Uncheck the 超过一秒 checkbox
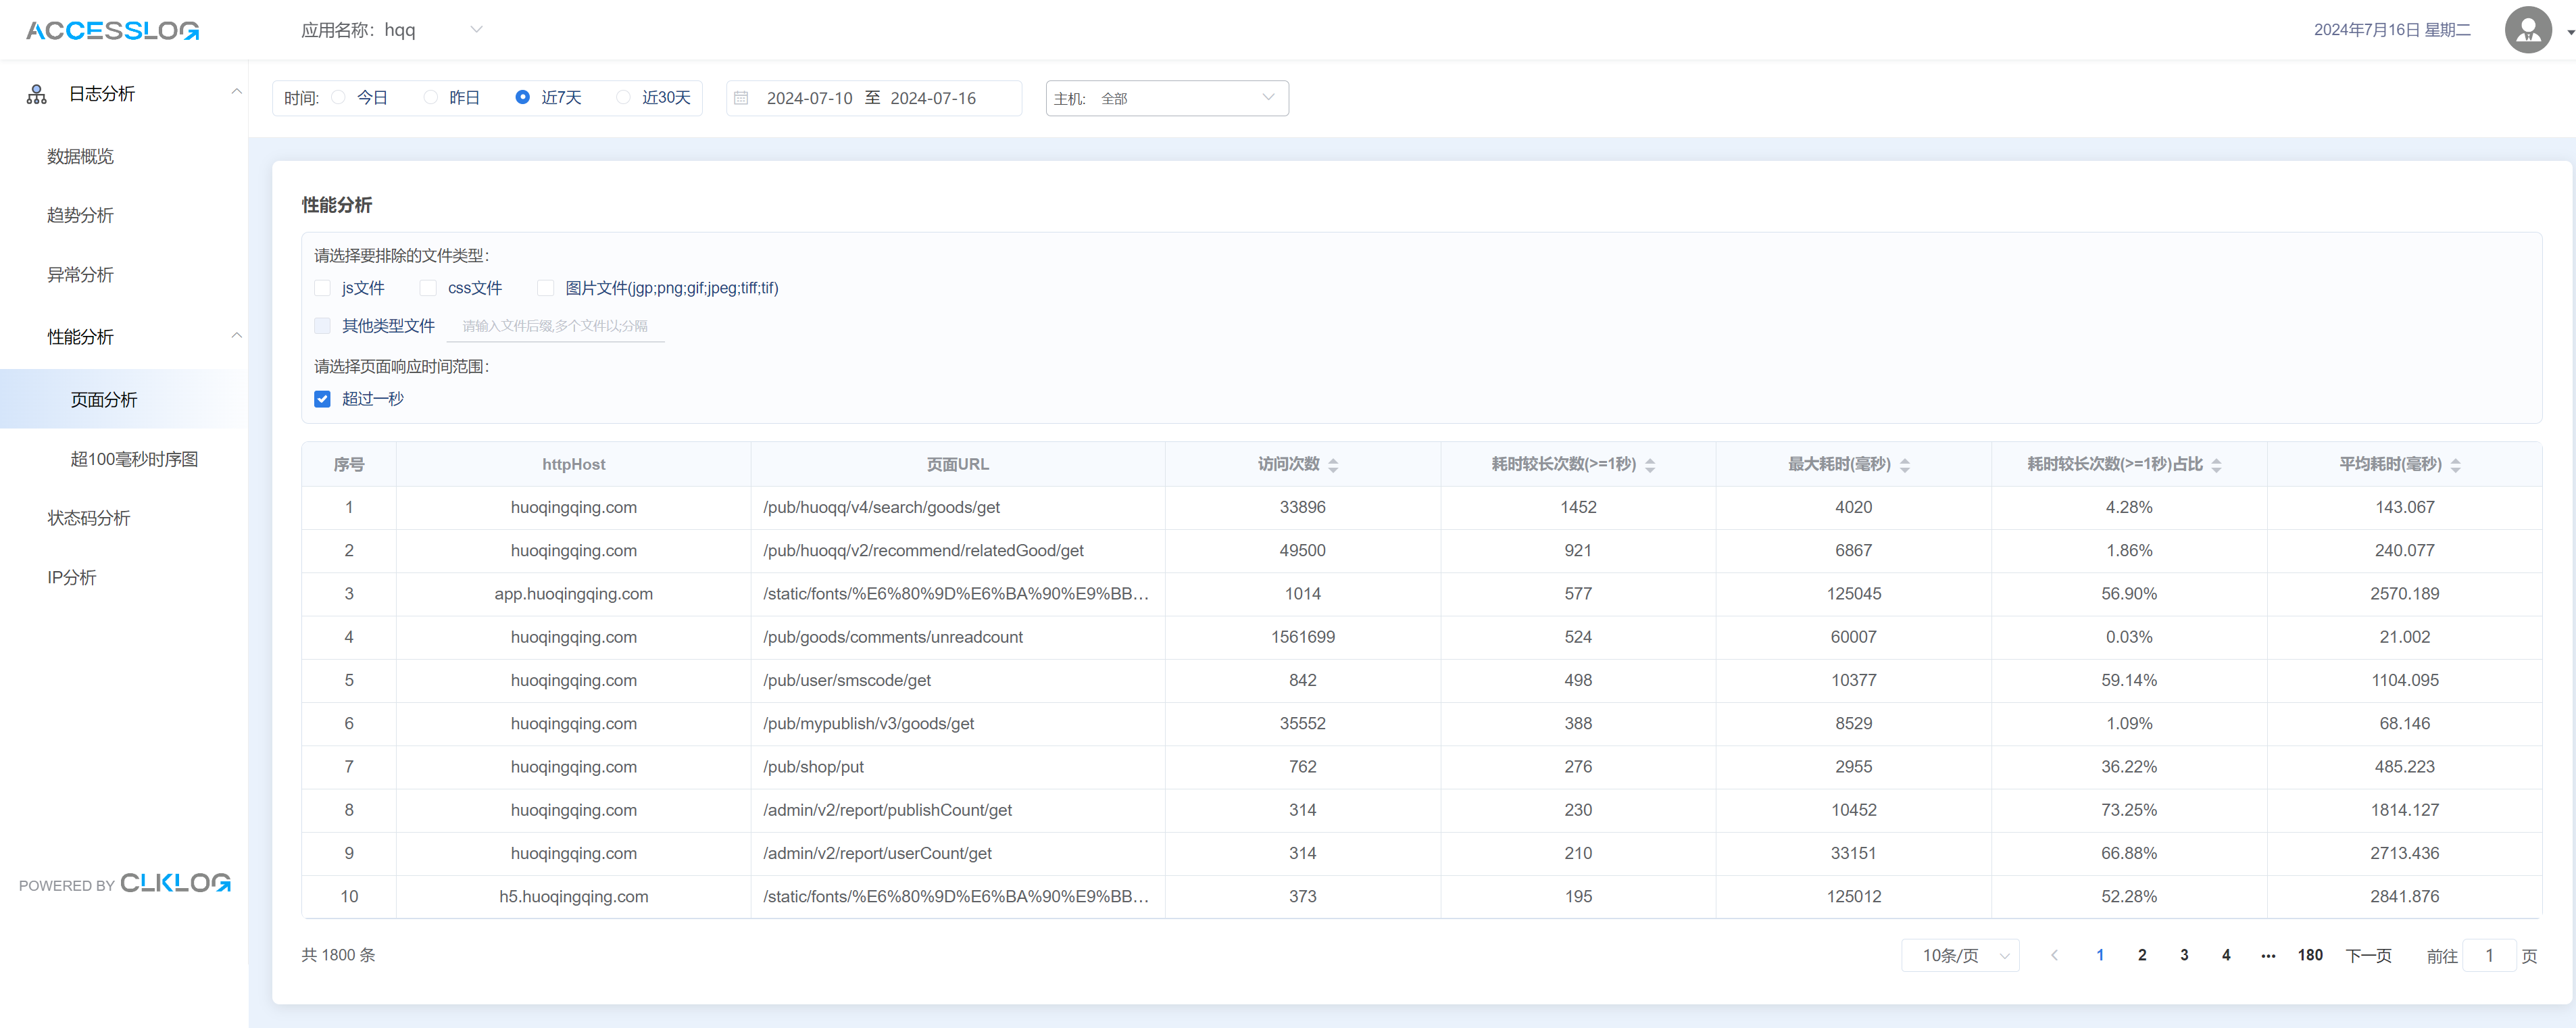The image size is (2576, 1028). tap(322, 399)
